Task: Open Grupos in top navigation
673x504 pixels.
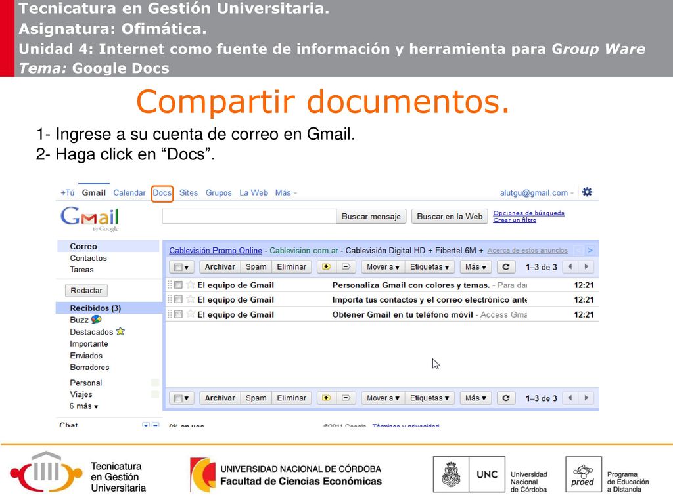Action: [218, 193]
